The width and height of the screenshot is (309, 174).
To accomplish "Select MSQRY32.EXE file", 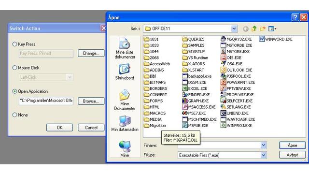I will coord(236,39).
